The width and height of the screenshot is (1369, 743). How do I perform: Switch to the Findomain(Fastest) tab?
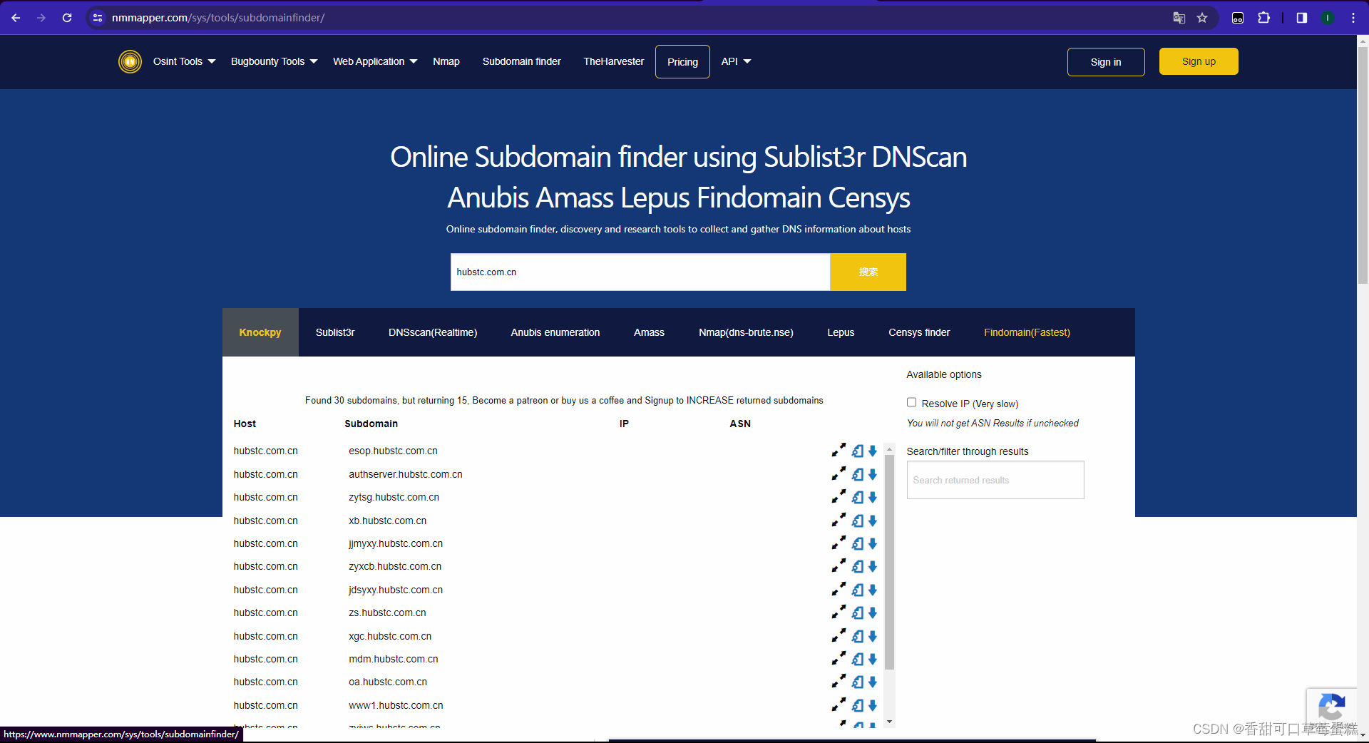(x=1027, y=332)
